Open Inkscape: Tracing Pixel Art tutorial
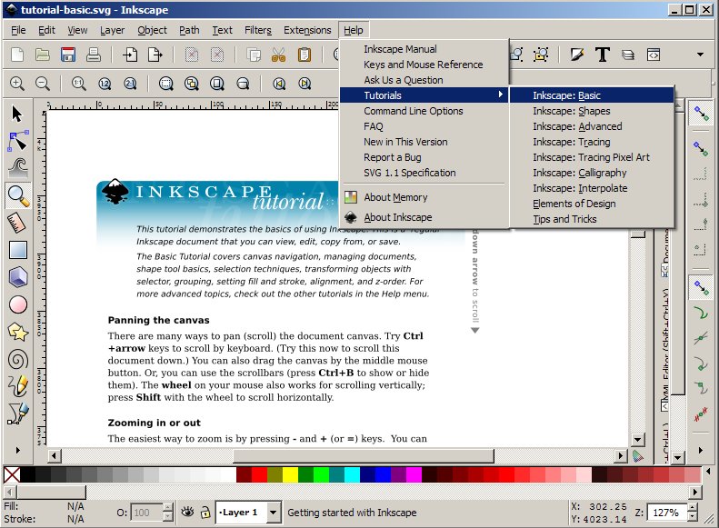Viewport: 719px width, 528px height. click(592, 157)
